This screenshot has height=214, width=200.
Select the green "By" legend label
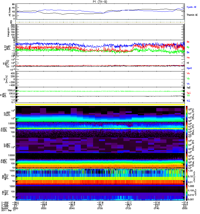point(188,47)
